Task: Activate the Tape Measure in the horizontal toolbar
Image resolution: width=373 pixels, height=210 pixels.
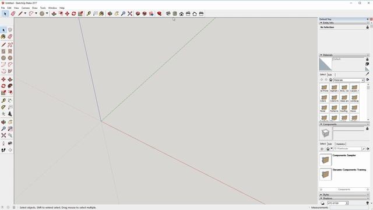Action: coord(89,13)
